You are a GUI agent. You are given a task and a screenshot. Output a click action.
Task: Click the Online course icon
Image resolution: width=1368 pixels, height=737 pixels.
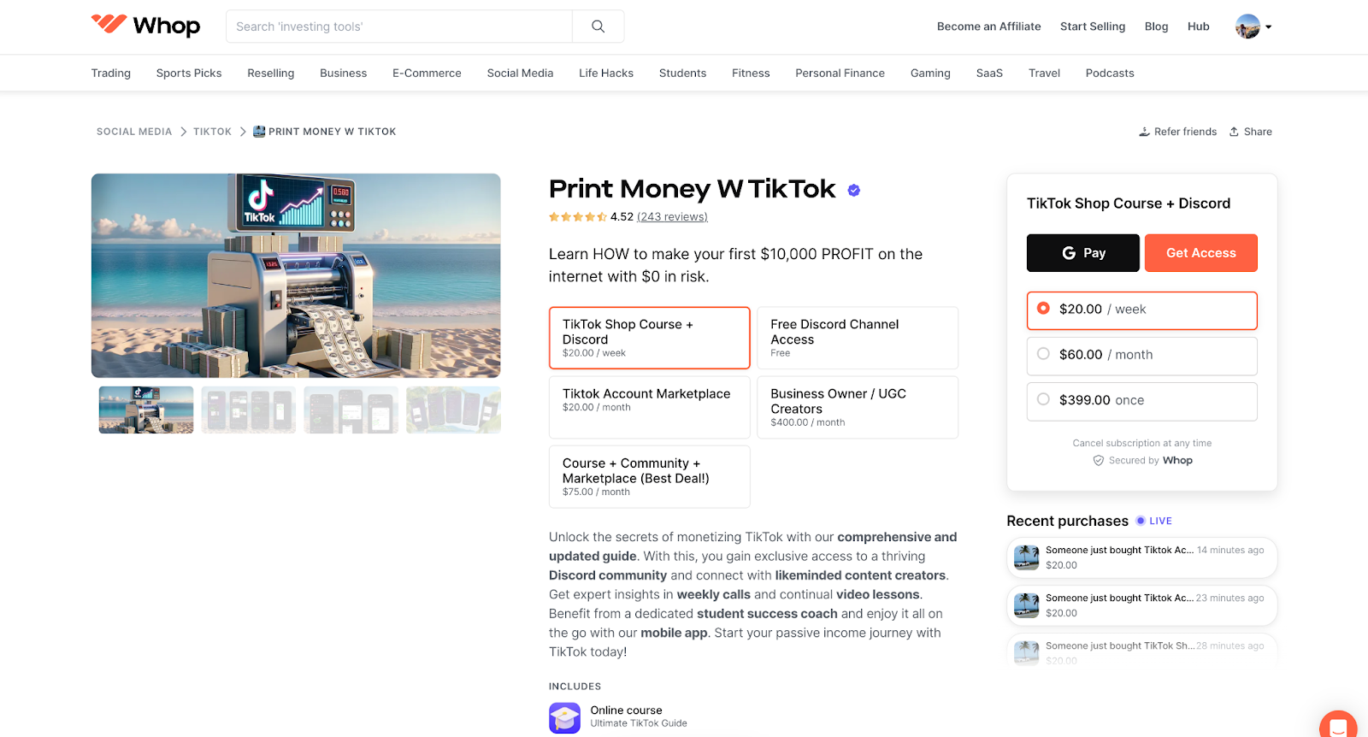(564, 717)
